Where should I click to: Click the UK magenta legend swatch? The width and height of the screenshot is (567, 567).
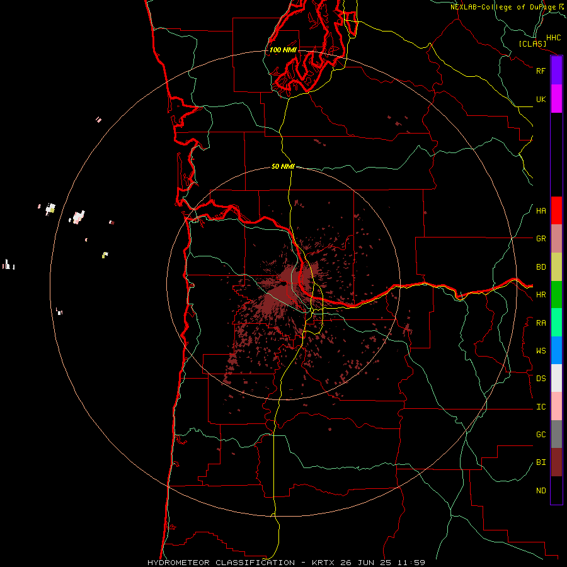click(x=556, y=99)
